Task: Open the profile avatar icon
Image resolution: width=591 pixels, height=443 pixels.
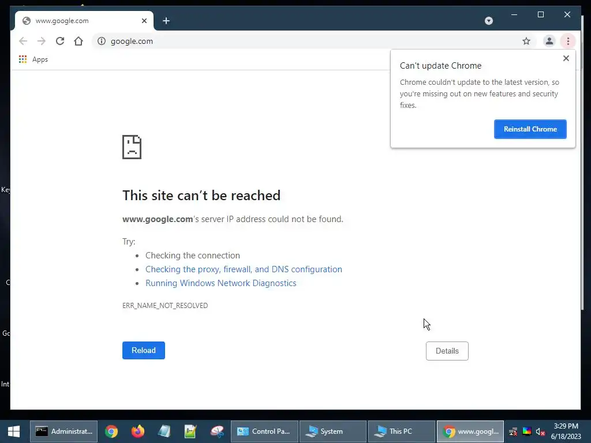Action: click(549, 41)
